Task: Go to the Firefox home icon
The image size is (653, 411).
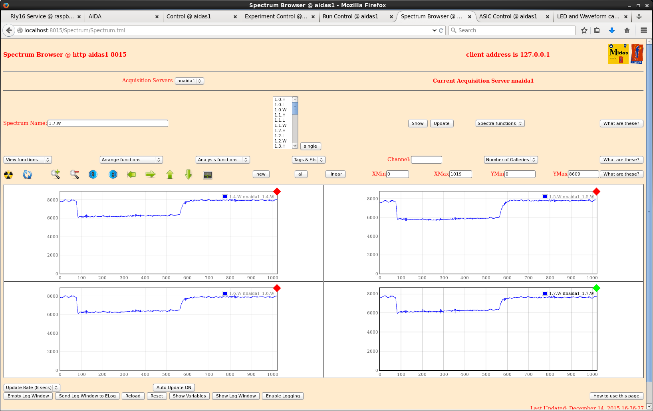Action: click(x=627, y=30)
